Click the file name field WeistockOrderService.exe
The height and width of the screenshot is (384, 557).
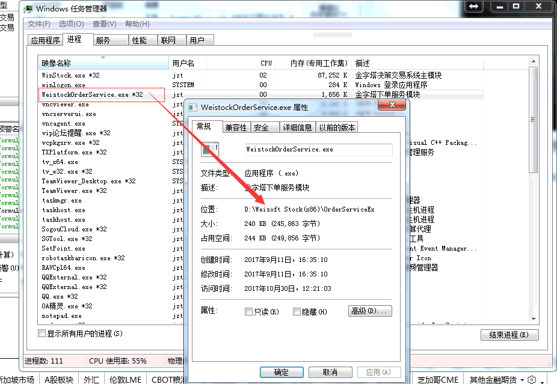(x=318, y=150)
